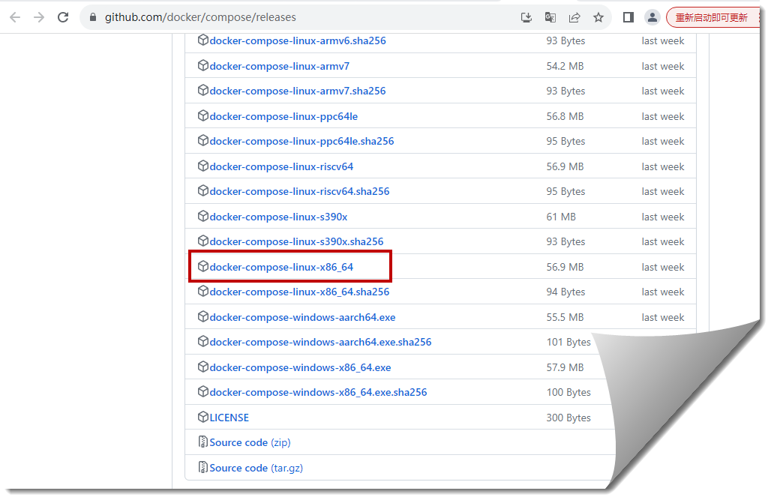Click package icon beside docker-compose-linux-x86_64.sha256
771x500 pixels.
[203, 291]
